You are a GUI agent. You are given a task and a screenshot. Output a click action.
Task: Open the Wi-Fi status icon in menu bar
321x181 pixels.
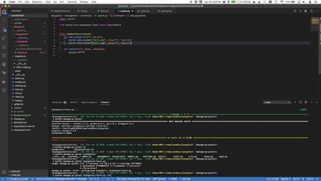point(282,2)
